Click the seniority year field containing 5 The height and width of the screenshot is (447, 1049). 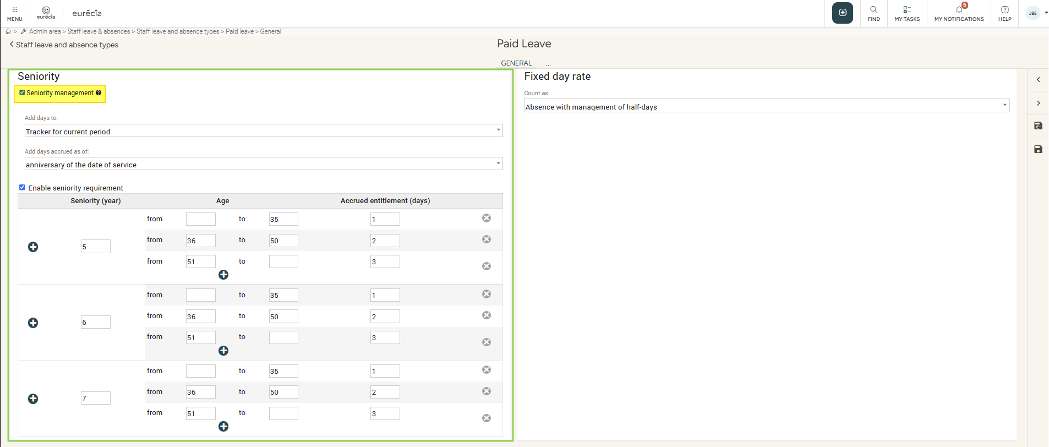click(95, 247)
